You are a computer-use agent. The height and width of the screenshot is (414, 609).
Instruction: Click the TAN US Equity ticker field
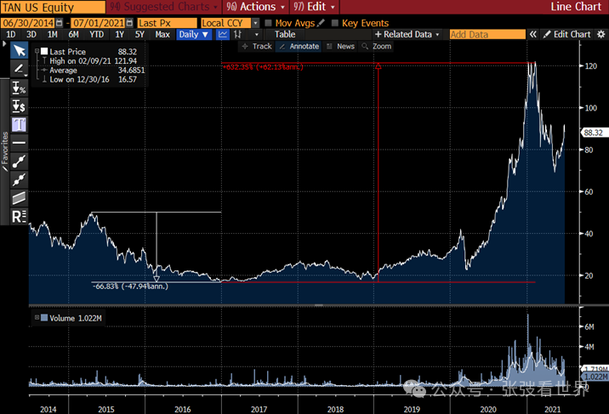[x=53, y=7]
